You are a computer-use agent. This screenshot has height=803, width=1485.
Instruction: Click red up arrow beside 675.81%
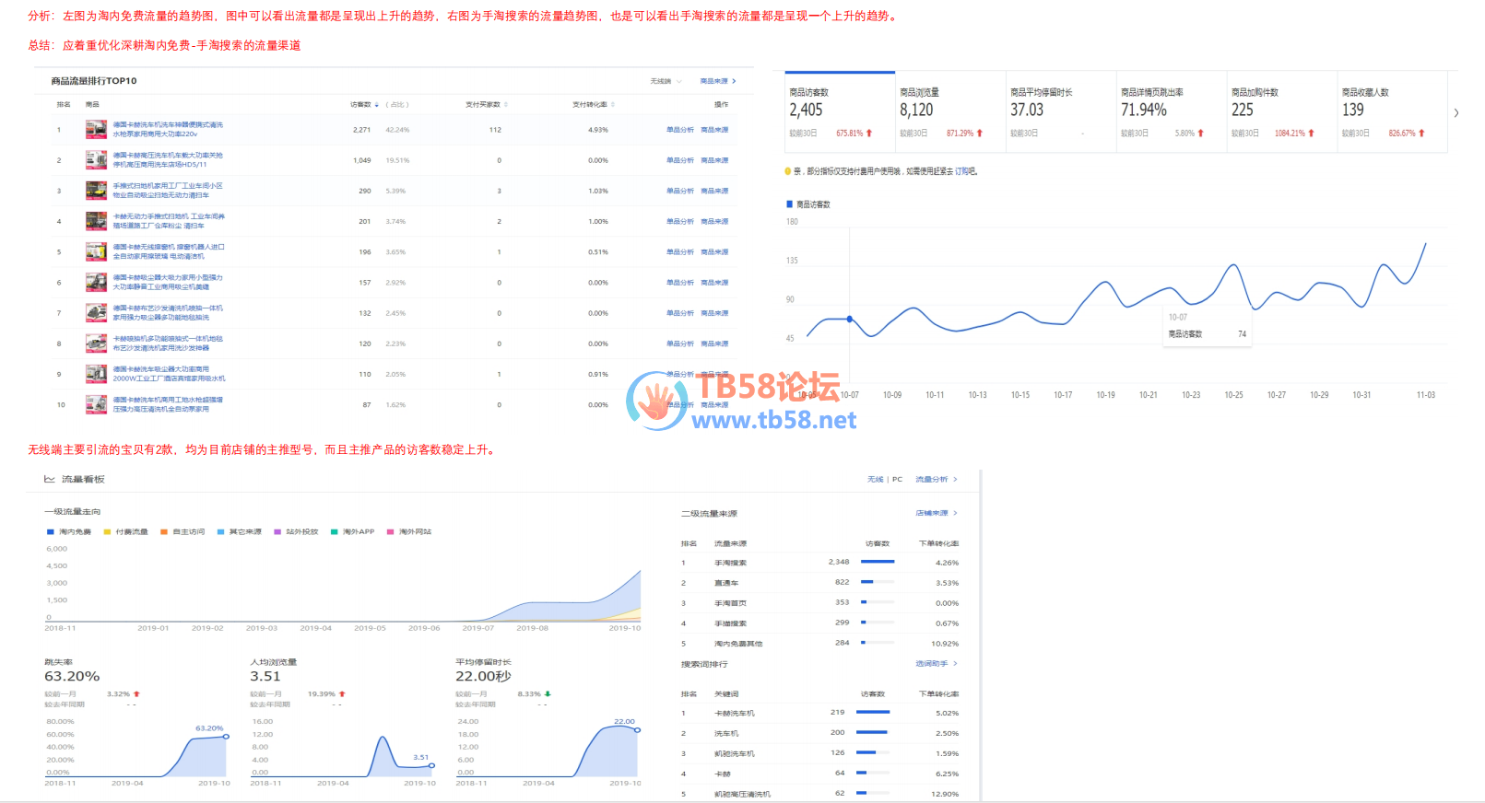click(869, 134)
